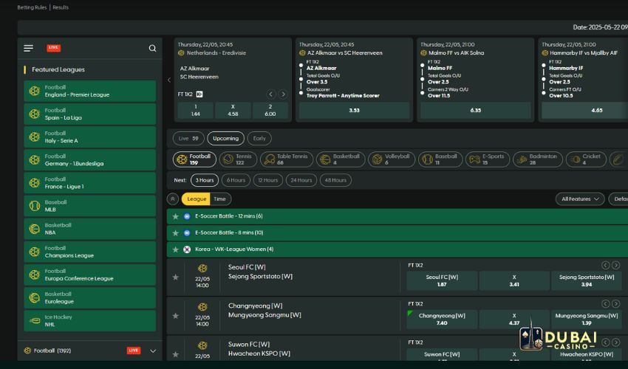
Task: Favorite E-Soccer Battle - 12 mins league
Action: click(175, 216)
